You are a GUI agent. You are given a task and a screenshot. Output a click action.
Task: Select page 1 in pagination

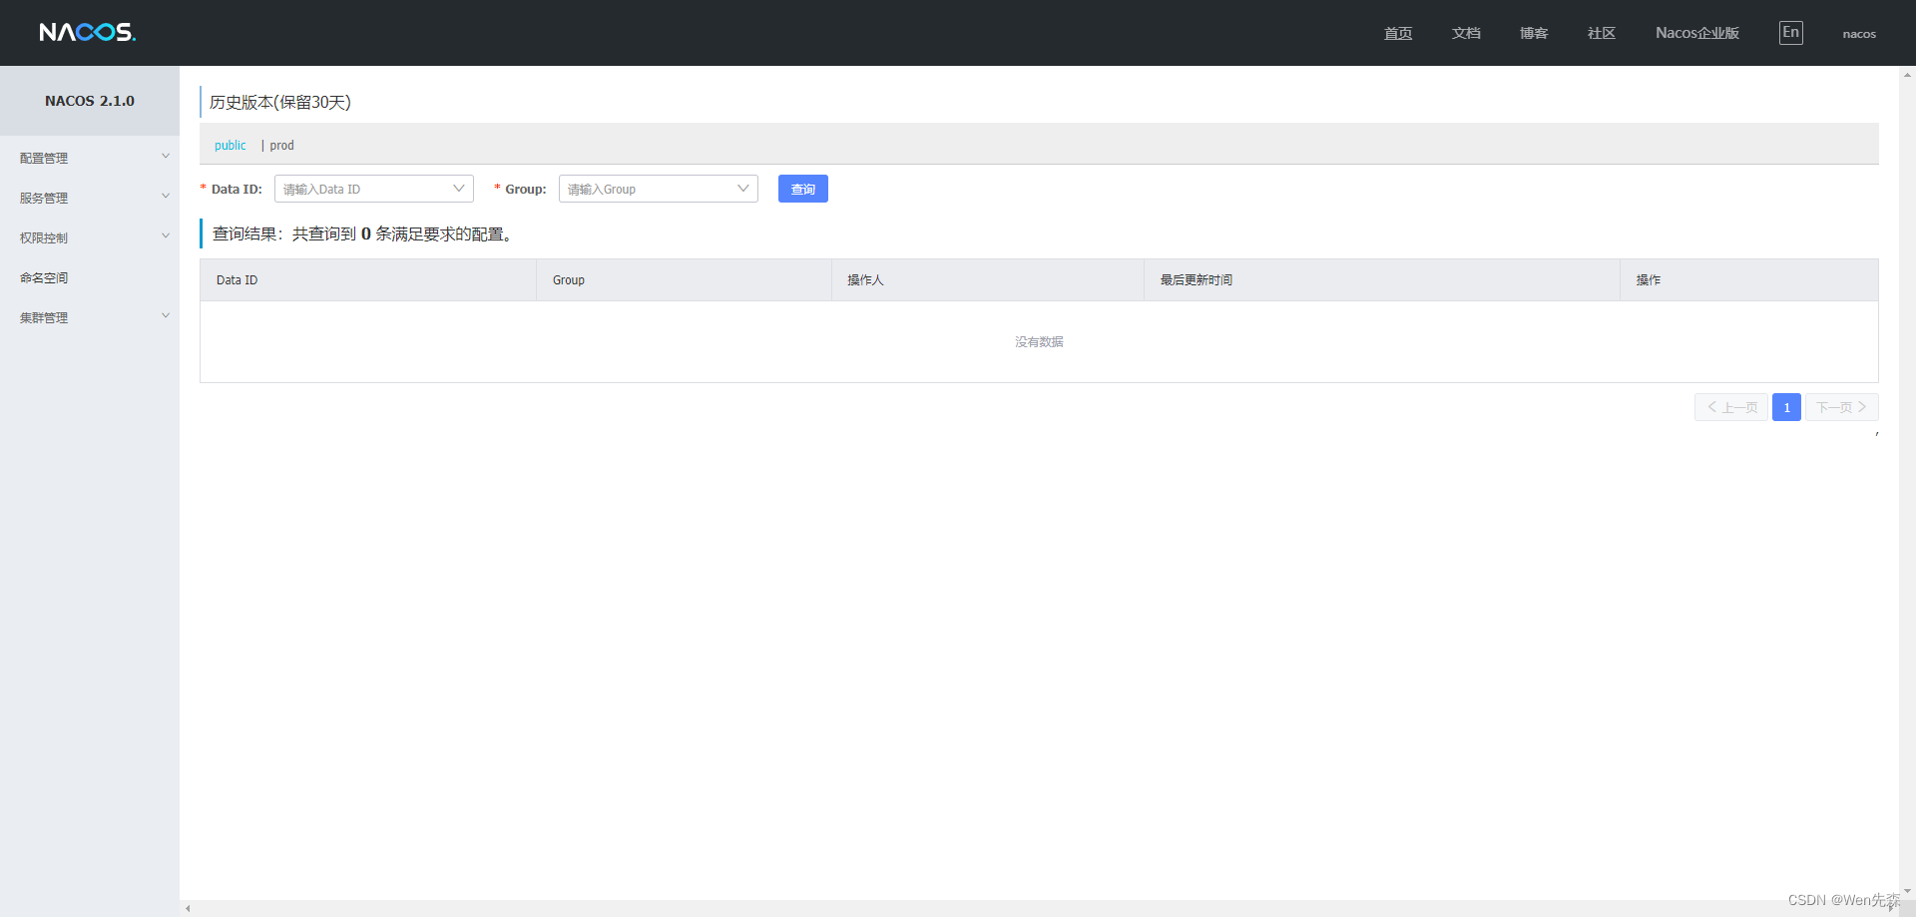tap(1786, 407)
